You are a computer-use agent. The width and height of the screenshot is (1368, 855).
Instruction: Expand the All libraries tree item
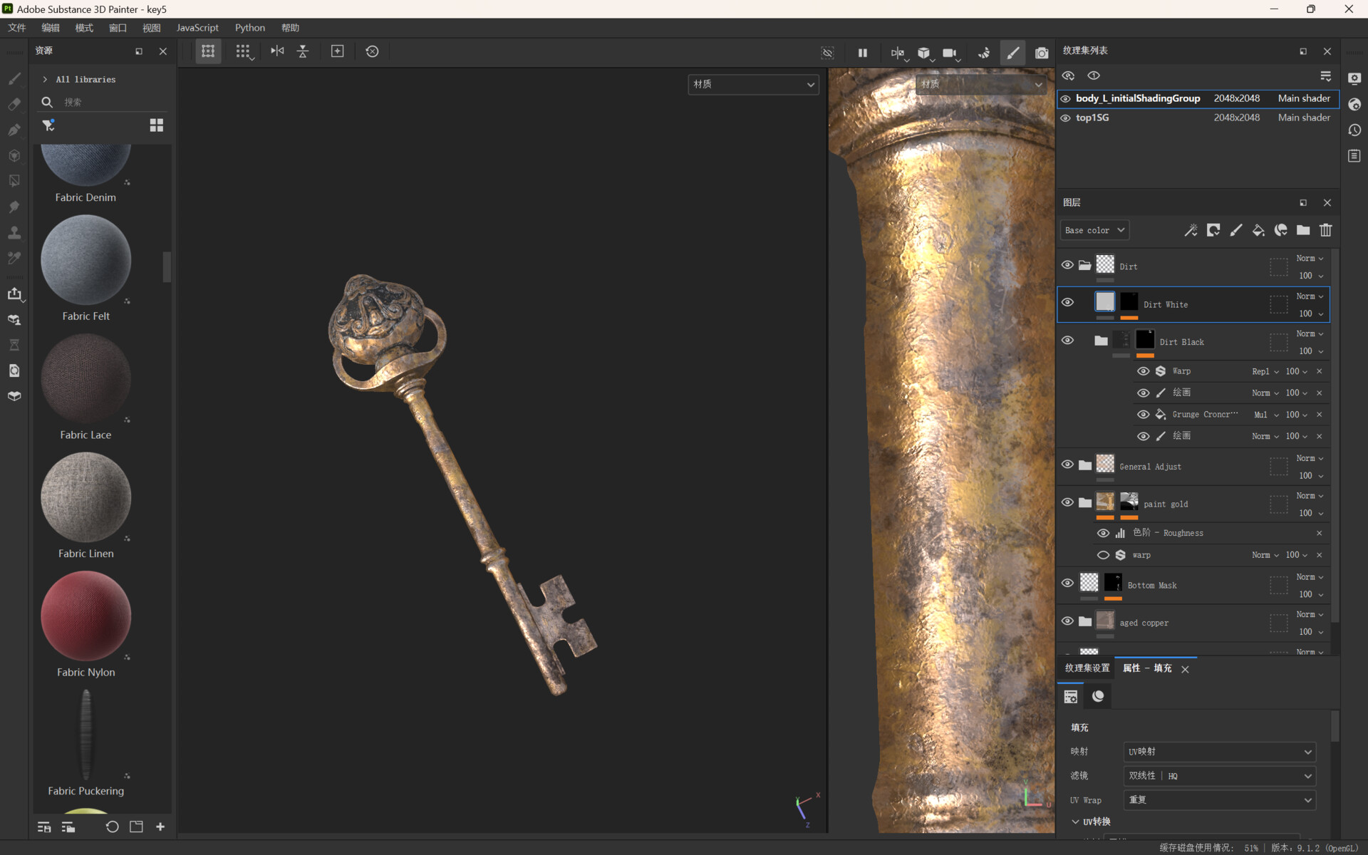coord(45,79)
